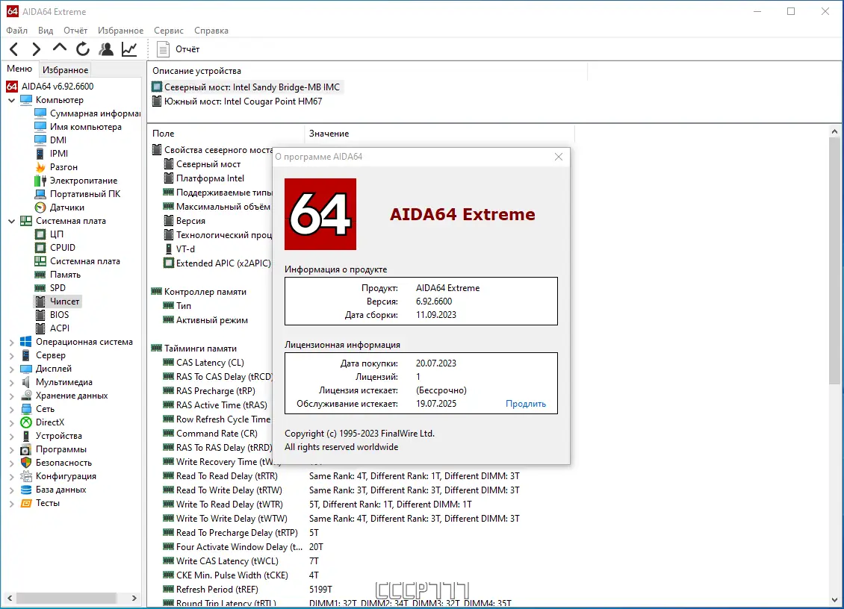This screenshot has height=609, width=844.
Task: Expand the Дисплей tree node
Action: pos(11,369)
